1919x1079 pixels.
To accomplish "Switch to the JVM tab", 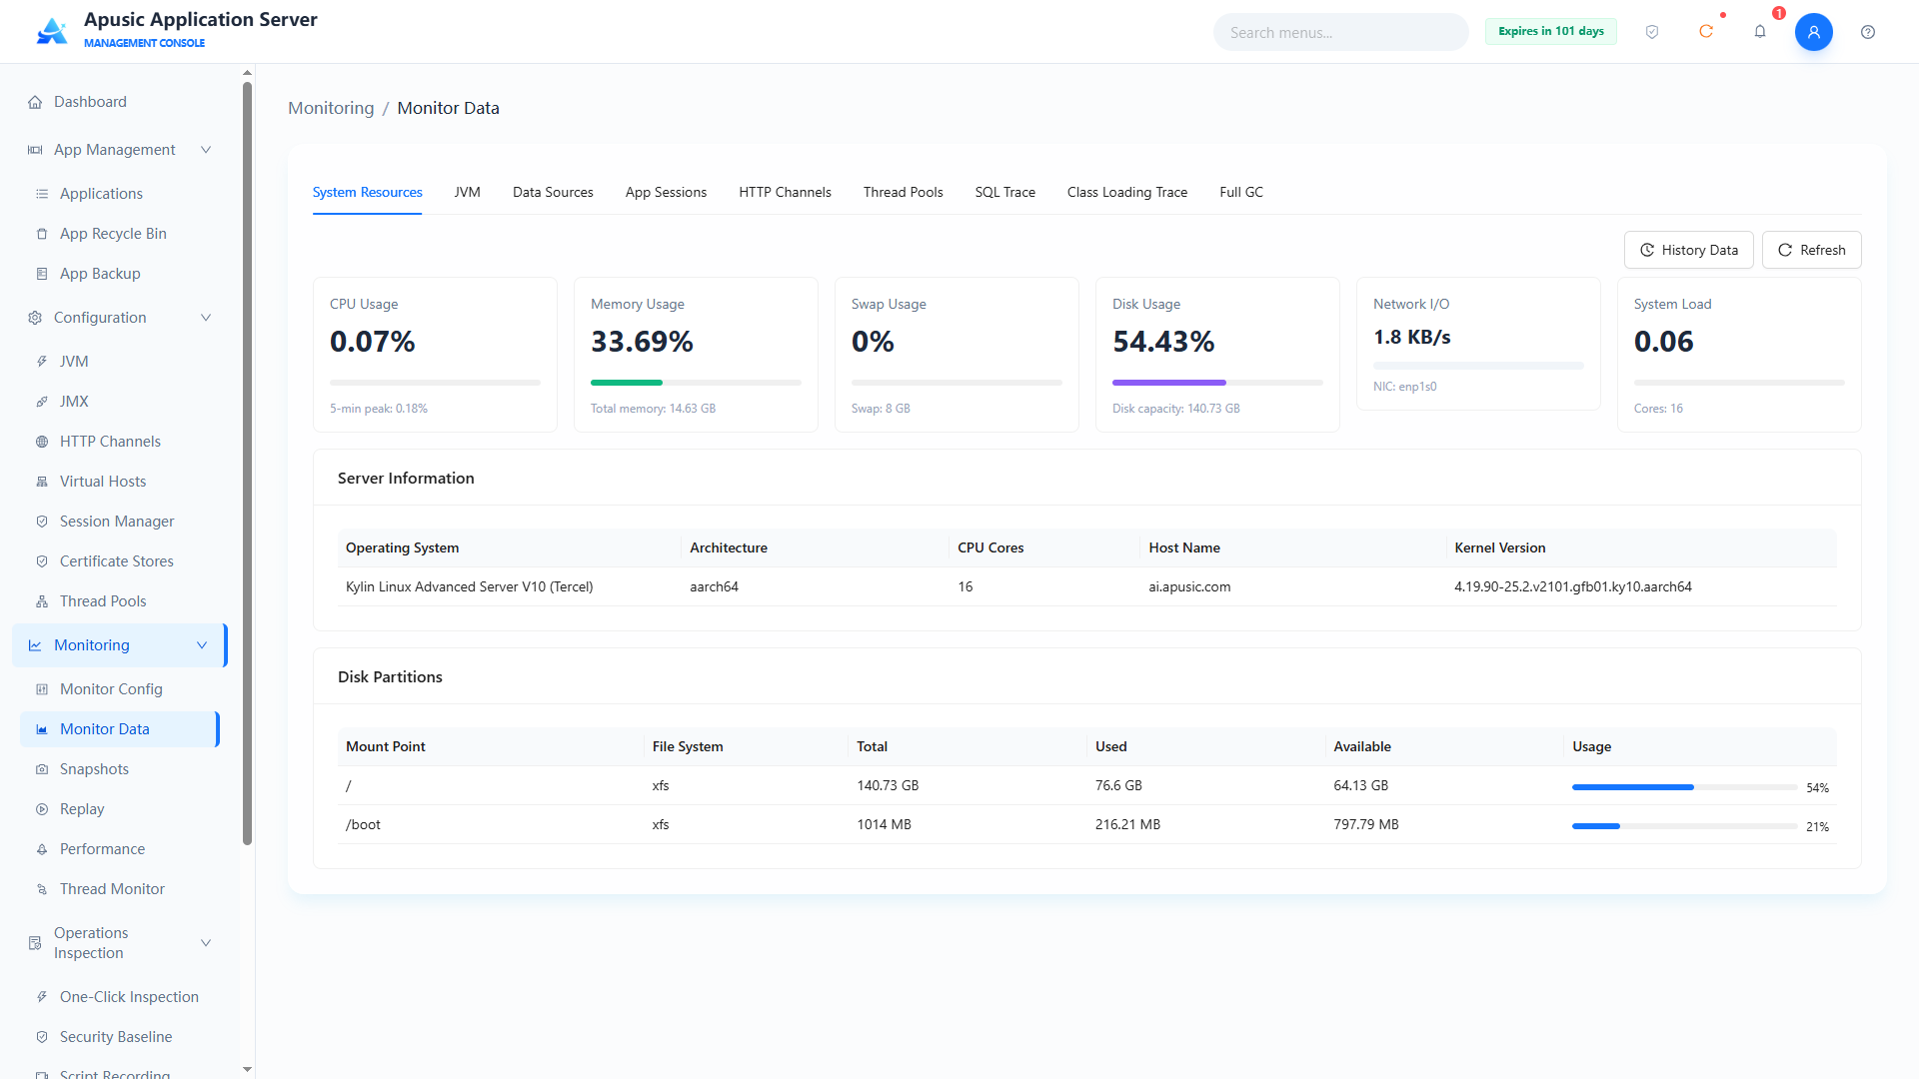I will pyautogui.click(x=467, y=192).
